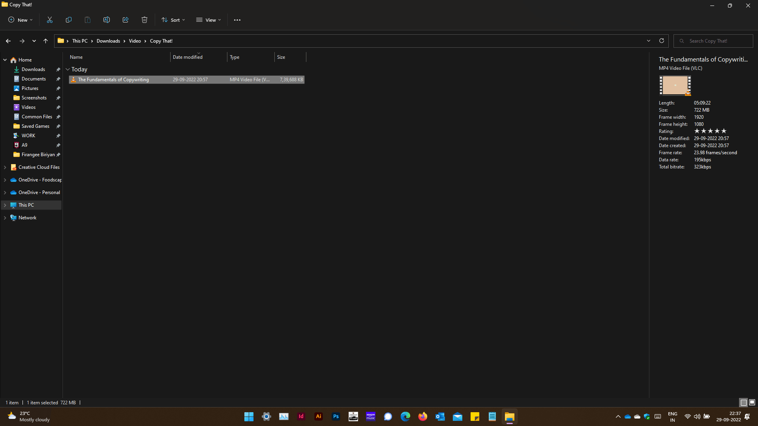Expand the Network node

coord(5,218)
